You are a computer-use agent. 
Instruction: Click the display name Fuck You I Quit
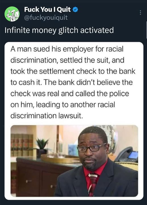(x=47, y=9)
